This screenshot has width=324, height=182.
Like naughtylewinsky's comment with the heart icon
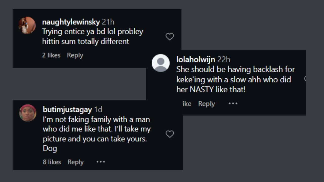pyautogui.click(x=170, y=37)
